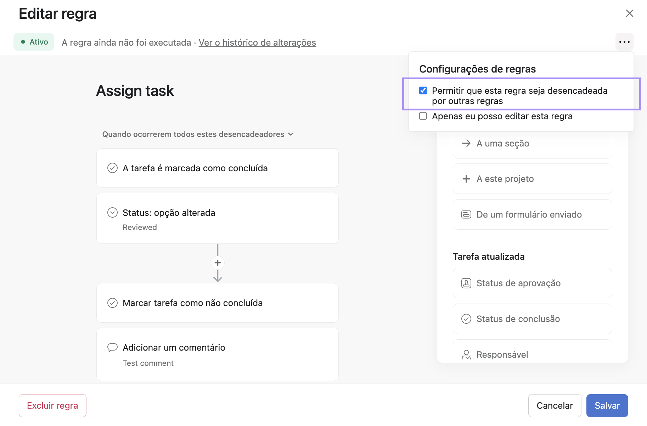The height and width of the screenshot is (426, 647).
Task: Uncheck 'Permitir que esta regra seja desencadeada'
Action: 423,91
